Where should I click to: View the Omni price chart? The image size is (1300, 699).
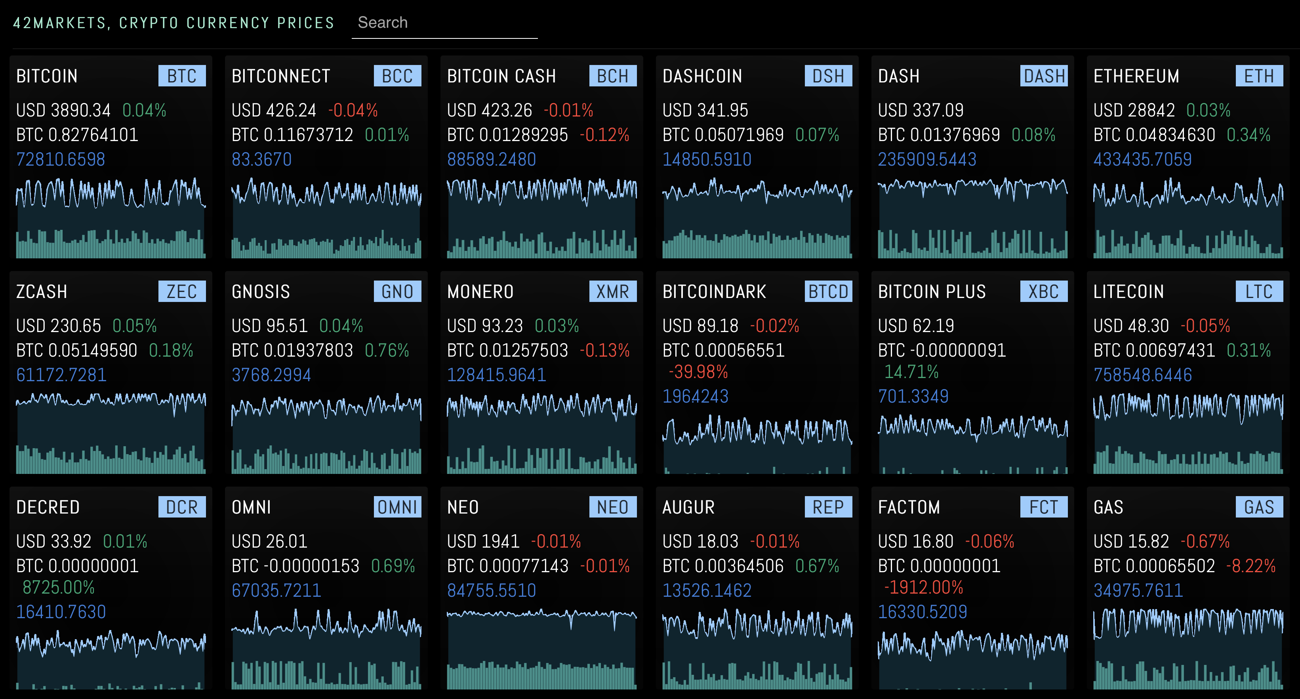point(326,649)
